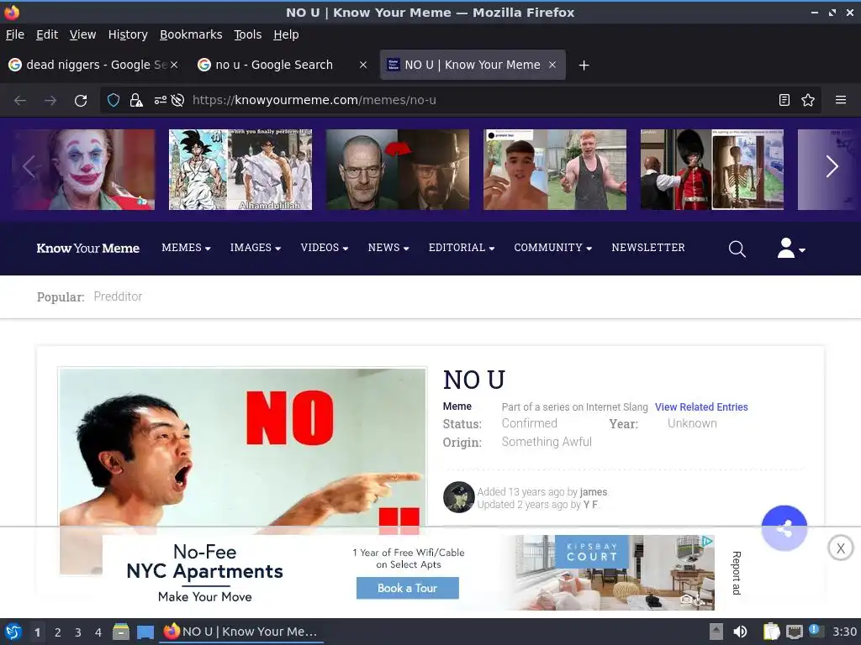
Task: Open the Know Your Meme search magnifier
Action: click(737, 249)
